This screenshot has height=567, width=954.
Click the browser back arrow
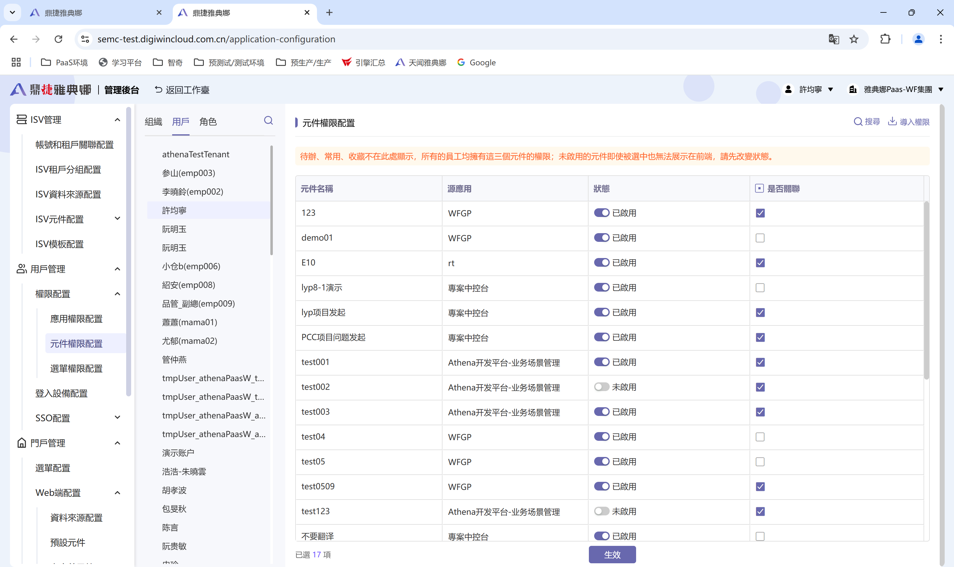coord(14,39)
